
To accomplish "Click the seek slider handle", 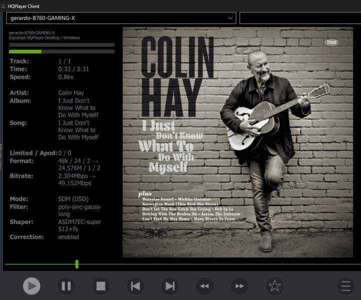I will (x=77, y=264).
